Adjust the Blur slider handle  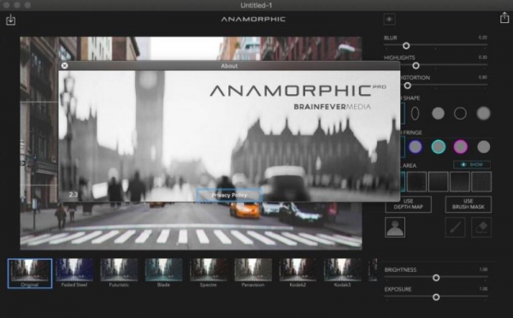pyautogui.click(x=406, y=46)
